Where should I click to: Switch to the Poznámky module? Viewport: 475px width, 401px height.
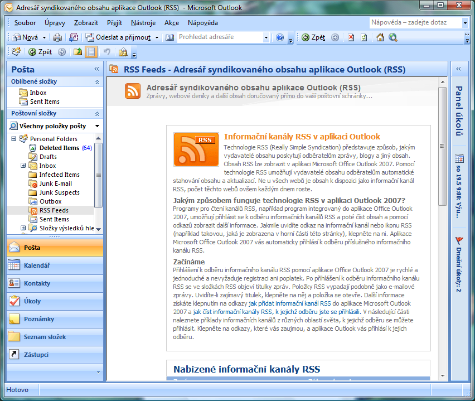tap(55, 319)
